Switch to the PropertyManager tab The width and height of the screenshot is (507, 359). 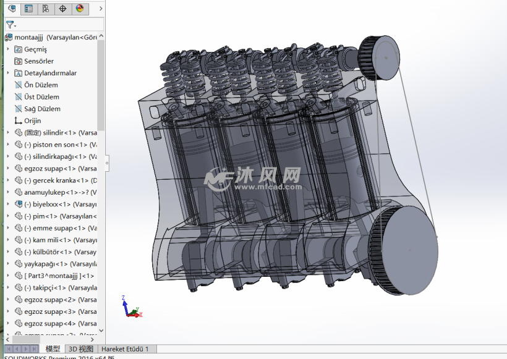28,9
